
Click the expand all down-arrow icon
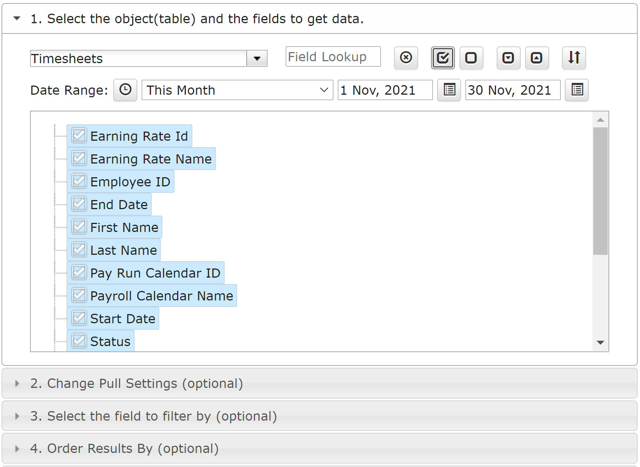[x=508, y=58]
